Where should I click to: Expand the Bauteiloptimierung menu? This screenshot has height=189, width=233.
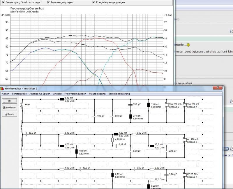click(x=119, y=94)
